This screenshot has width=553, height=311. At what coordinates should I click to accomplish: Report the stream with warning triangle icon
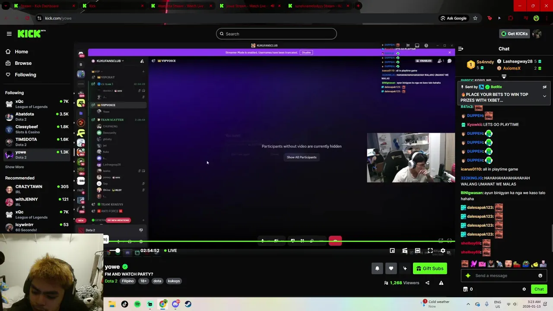[x=441, y=283]
